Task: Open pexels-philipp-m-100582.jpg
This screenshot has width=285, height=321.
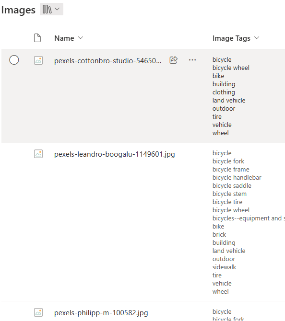Action: point(101,313)
